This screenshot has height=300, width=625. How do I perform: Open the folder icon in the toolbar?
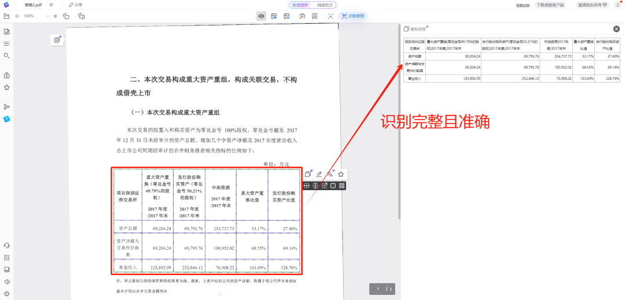6,16
